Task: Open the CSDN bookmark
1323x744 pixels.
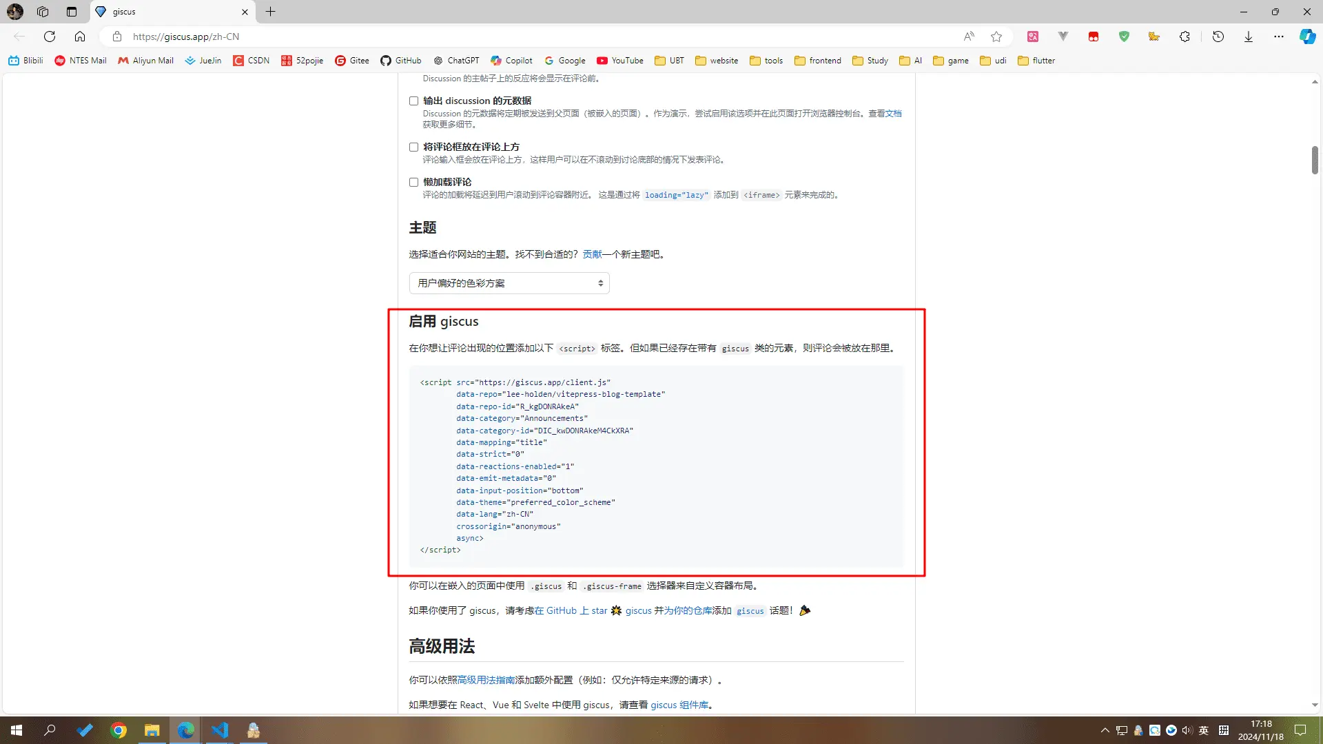Action: pyautogui.click(x=251, y=61)
